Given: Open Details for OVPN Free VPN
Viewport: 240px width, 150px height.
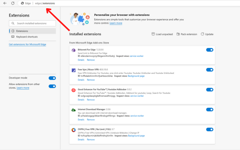Looking at the screenshot, I should (x=81, y=139).
